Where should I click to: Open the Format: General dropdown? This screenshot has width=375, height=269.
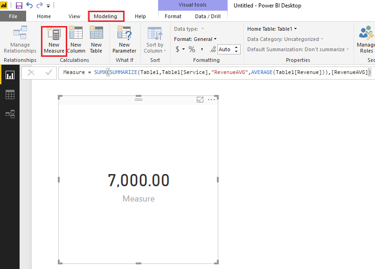pos(195,39)
